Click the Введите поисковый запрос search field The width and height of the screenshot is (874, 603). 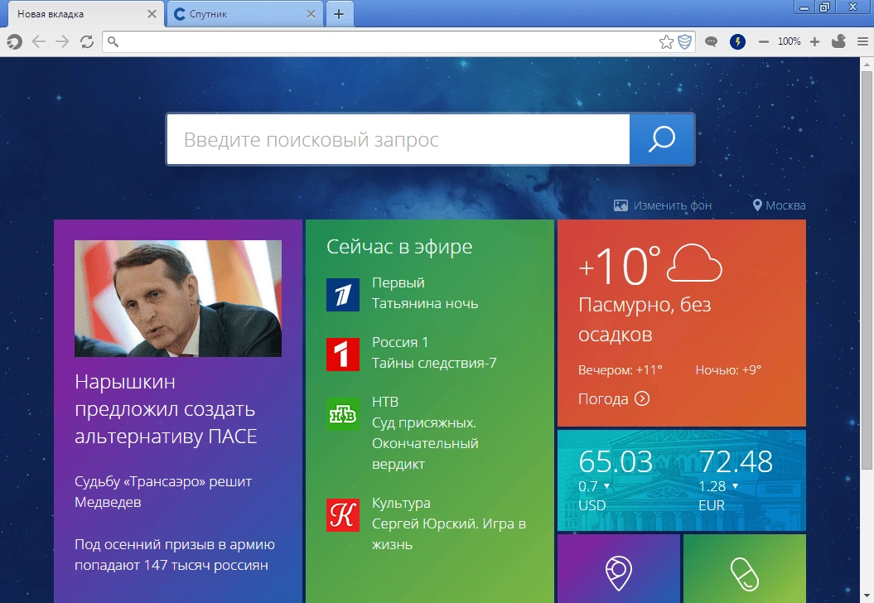point(398,139)
